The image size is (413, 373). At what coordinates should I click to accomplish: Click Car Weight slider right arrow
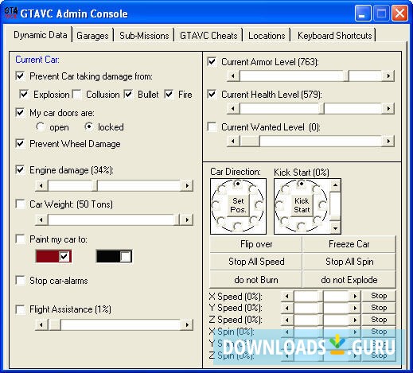(187, 220)
